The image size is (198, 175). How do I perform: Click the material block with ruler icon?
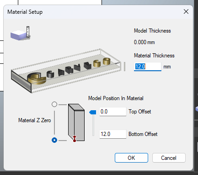(20, 34)
